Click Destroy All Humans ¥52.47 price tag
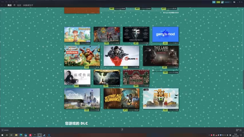 coord(131,110)
